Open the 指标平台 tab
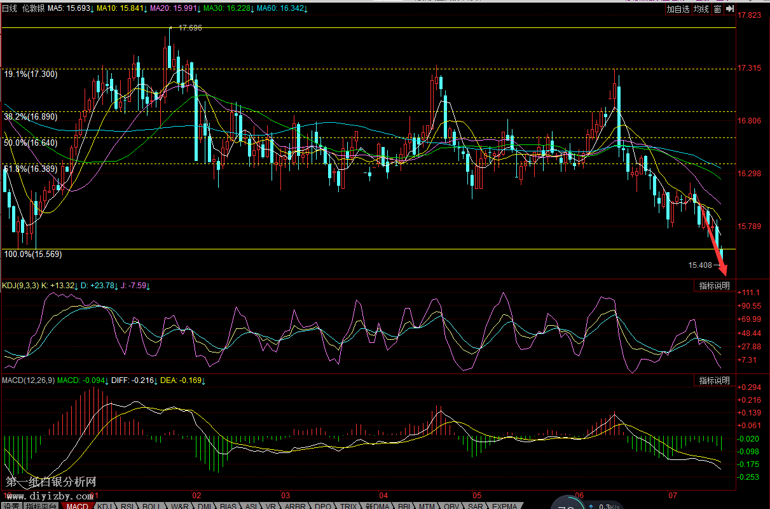 41,506
